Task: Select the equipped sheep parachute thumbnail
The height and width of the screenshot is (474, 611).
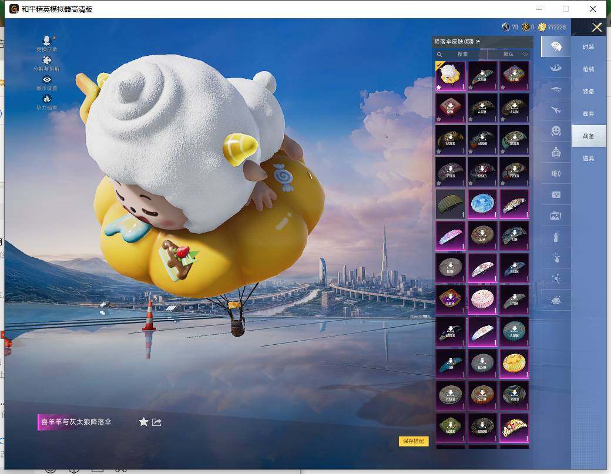Action: click(451, 76)
